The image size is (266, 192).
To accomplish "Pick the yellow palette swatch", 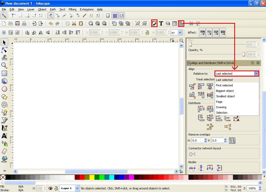I will point(92,177).
